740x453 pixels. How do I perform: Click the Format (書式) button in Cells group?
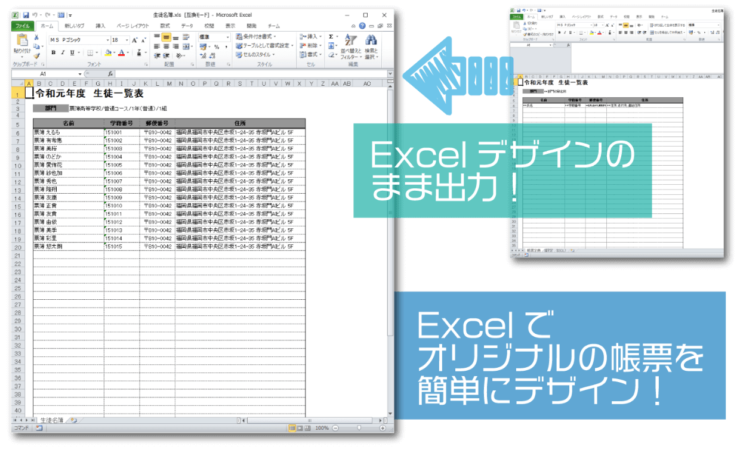pos(310,55)
